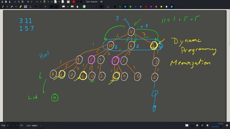Select the Eraser tool
Image resolution: width=230 pixels, height=129 pixels.
pos(12,6)
